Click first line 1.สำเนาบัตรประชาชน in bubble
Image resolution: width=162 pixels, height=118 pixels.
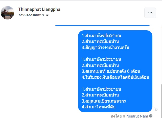tap(101, 36)
